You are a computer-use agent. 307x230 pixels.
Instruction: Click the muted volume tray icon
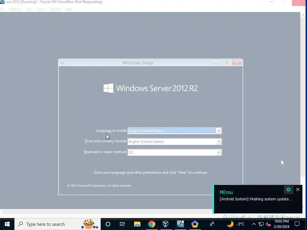[268, 224]
